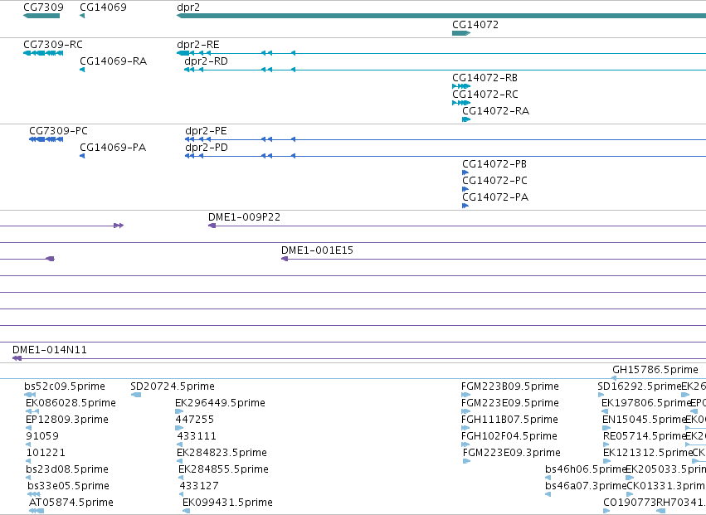Select the CG14069 gene label
Image resolution: width=706 pixels, height=515 pixels.
tap(103, 7)
